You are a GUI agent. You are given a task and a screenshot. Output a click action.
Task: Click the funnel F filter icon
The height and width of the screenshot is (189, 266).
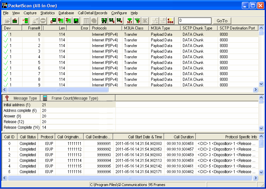click(x=137, y=21)
